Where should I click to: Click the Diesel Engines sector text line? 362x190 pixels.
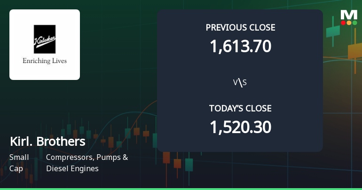72,168
